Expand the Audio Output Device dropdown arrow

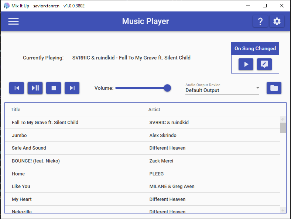coord(258,88)
